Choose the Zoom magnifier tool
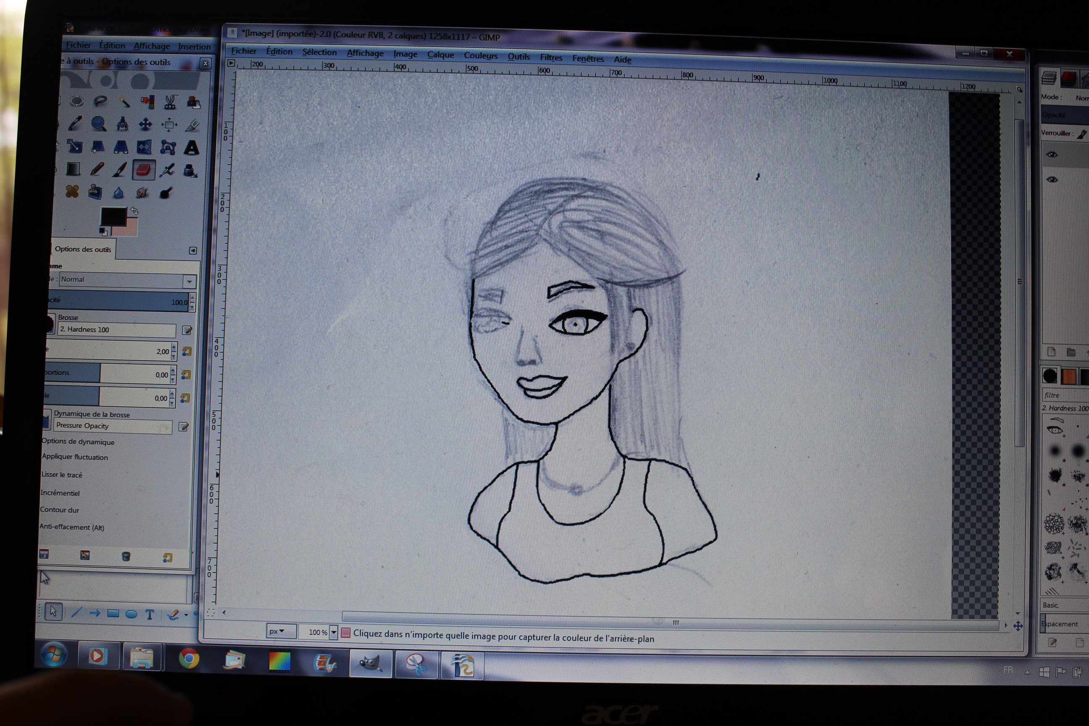This screenshot has width=1089, height=726. pyautogui.click(x=99, y=124)
